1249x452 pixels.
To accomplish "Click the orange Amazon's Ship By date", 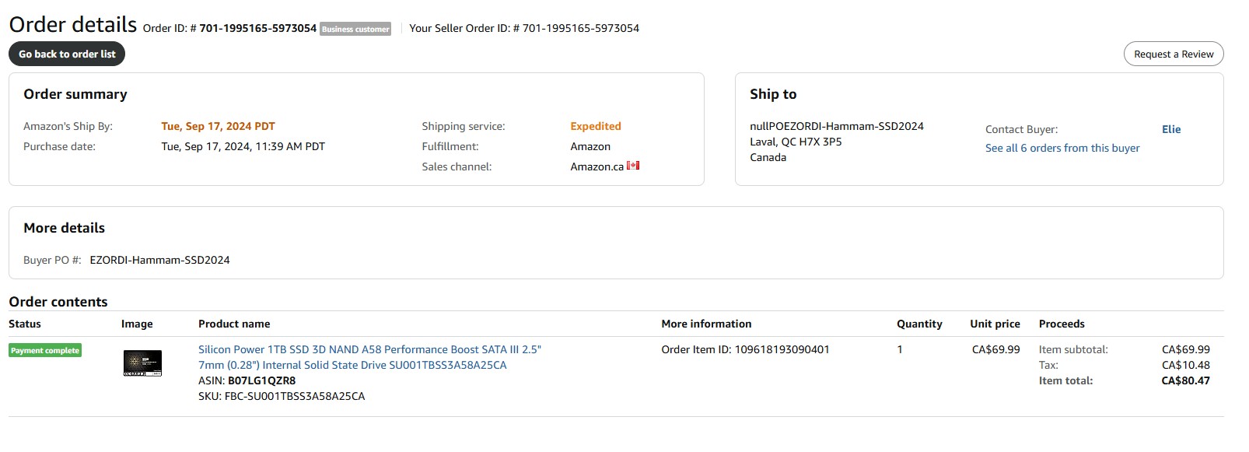I will click(218, 126).
